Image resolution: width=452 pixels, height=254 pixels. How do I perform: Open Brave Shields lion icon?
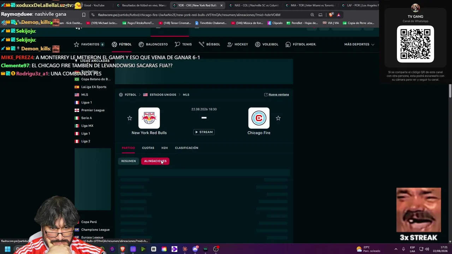[331, 15]
